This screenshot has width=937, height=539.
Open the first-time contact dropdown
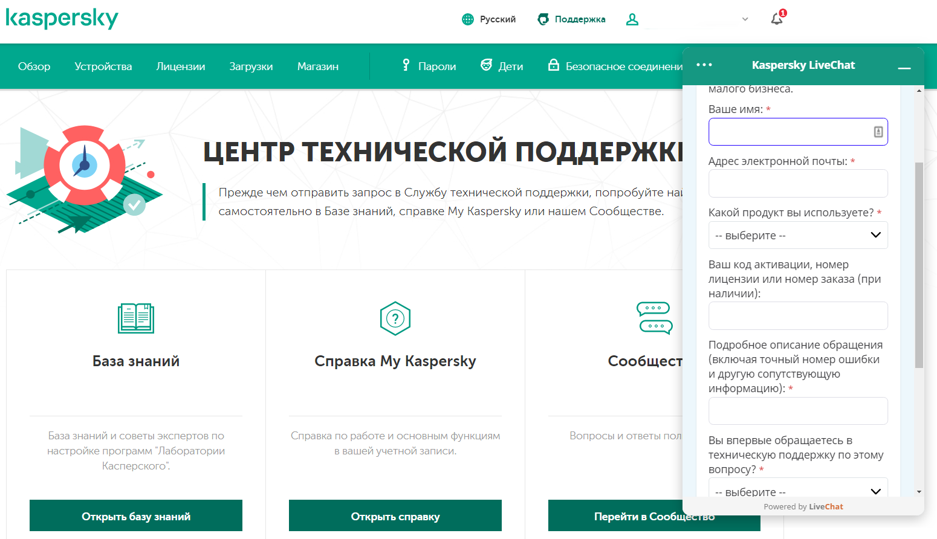pos(798,489)
